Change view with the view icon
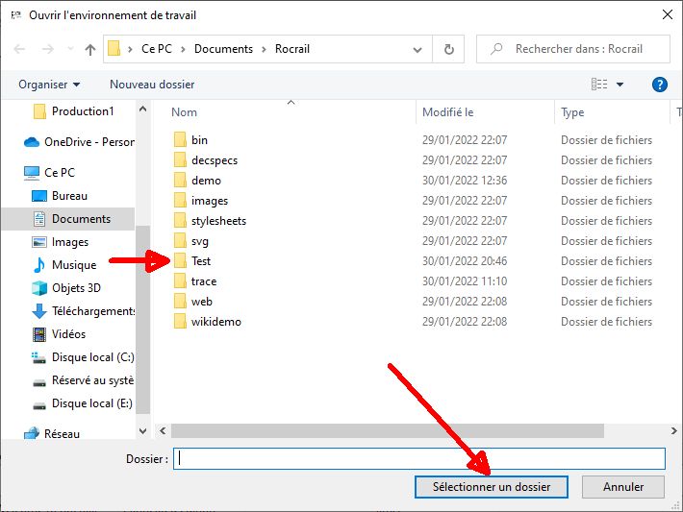Viewport: 683px width, 512px height. [x=599, y=84]
